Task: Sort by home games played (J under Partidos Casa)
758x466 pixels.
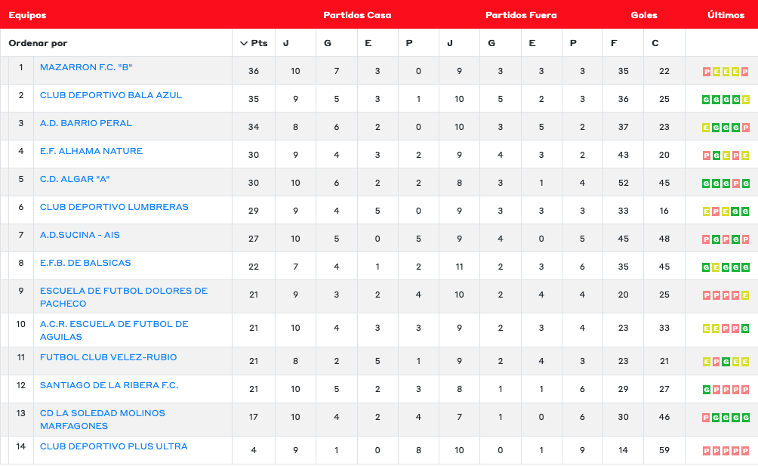Action: (286, 43)
